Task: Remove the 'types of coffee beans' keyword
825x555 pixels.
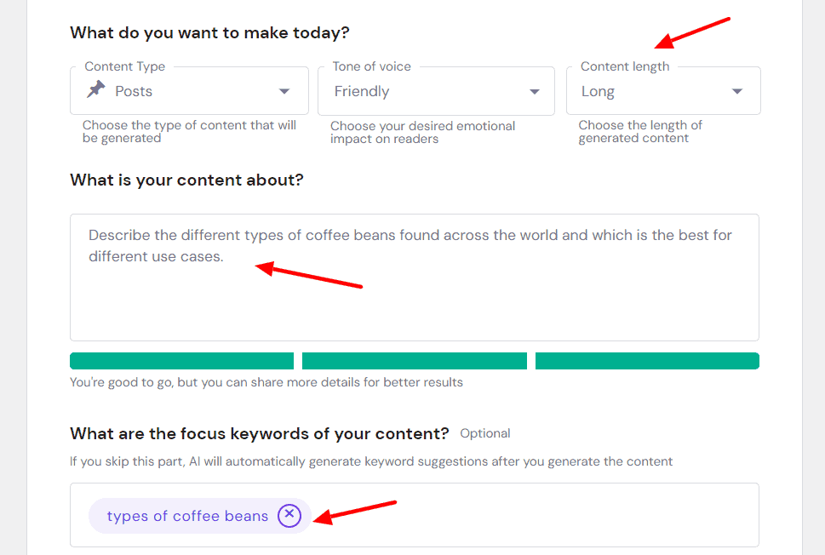Action: [289, 515]
